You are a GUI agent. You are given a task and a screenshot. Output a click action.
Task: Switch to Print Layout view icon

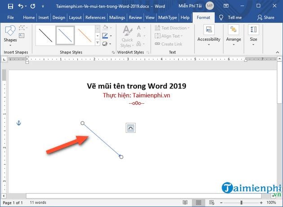[x=199, y=203]
